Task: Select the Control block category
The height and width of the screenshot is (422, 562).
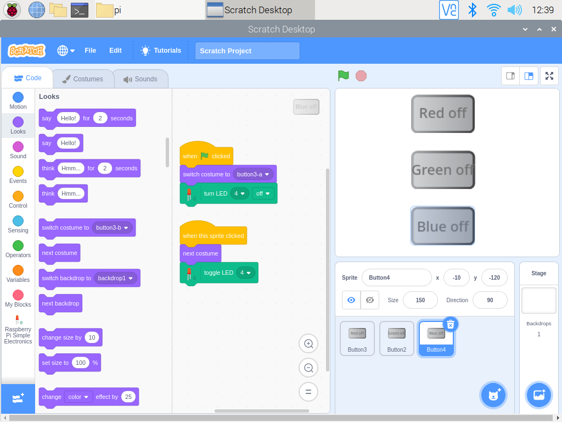Action: click(18, 200)
